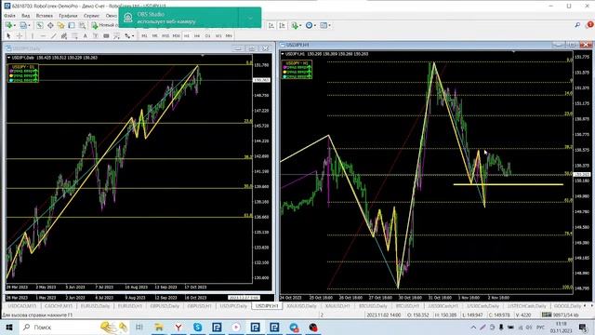Select the Equidistant Channel tool

[x=64, y=35]
